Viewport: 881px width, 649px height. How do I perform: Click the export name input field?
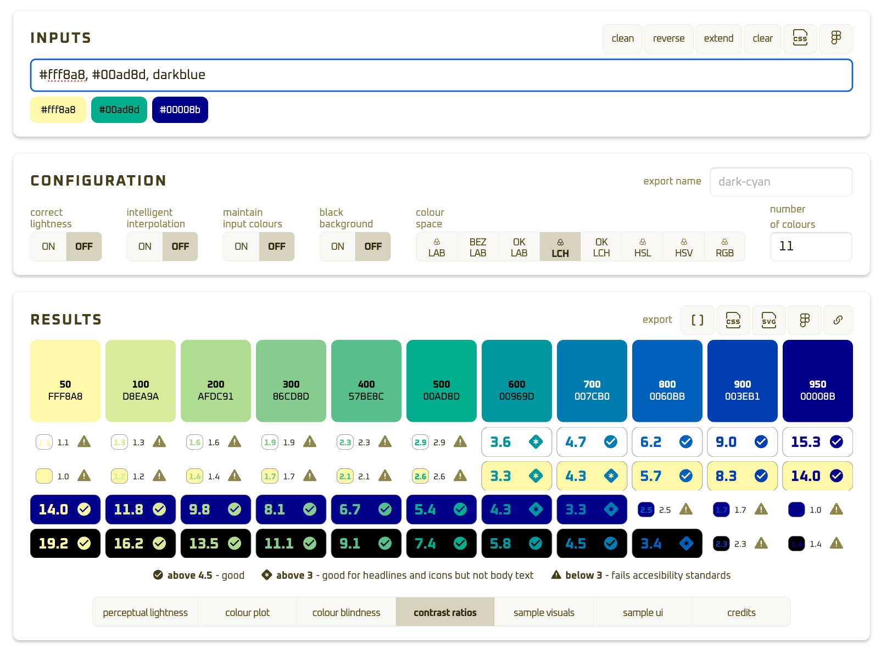780,182
